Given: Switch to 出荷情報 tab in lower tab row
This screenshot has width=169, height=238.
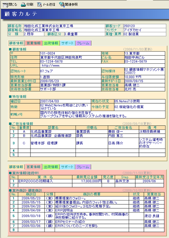Looking at the screenshot, I should [51, 167].
